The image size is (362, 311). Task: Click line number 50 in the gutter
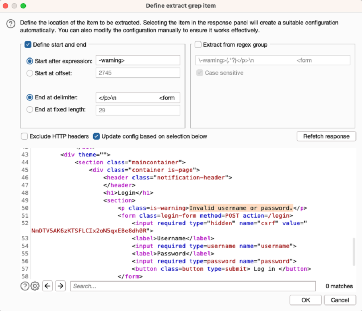[x=25, y=208]
